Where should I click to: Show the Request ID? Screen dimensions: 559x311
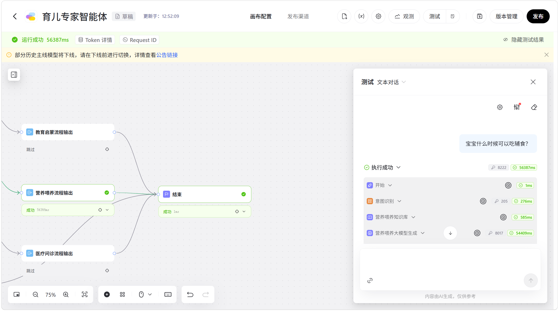[x=139, y=40]
